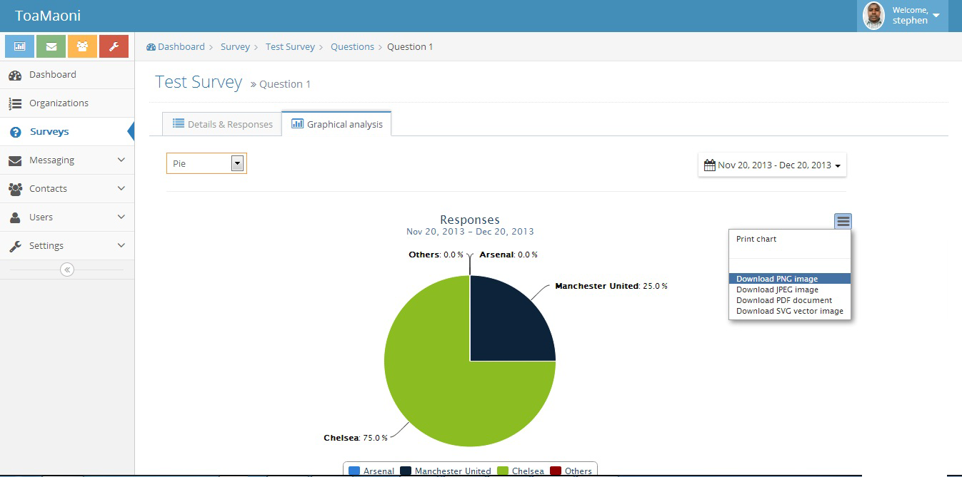Choose Download PNG image

tap(790, 279)
